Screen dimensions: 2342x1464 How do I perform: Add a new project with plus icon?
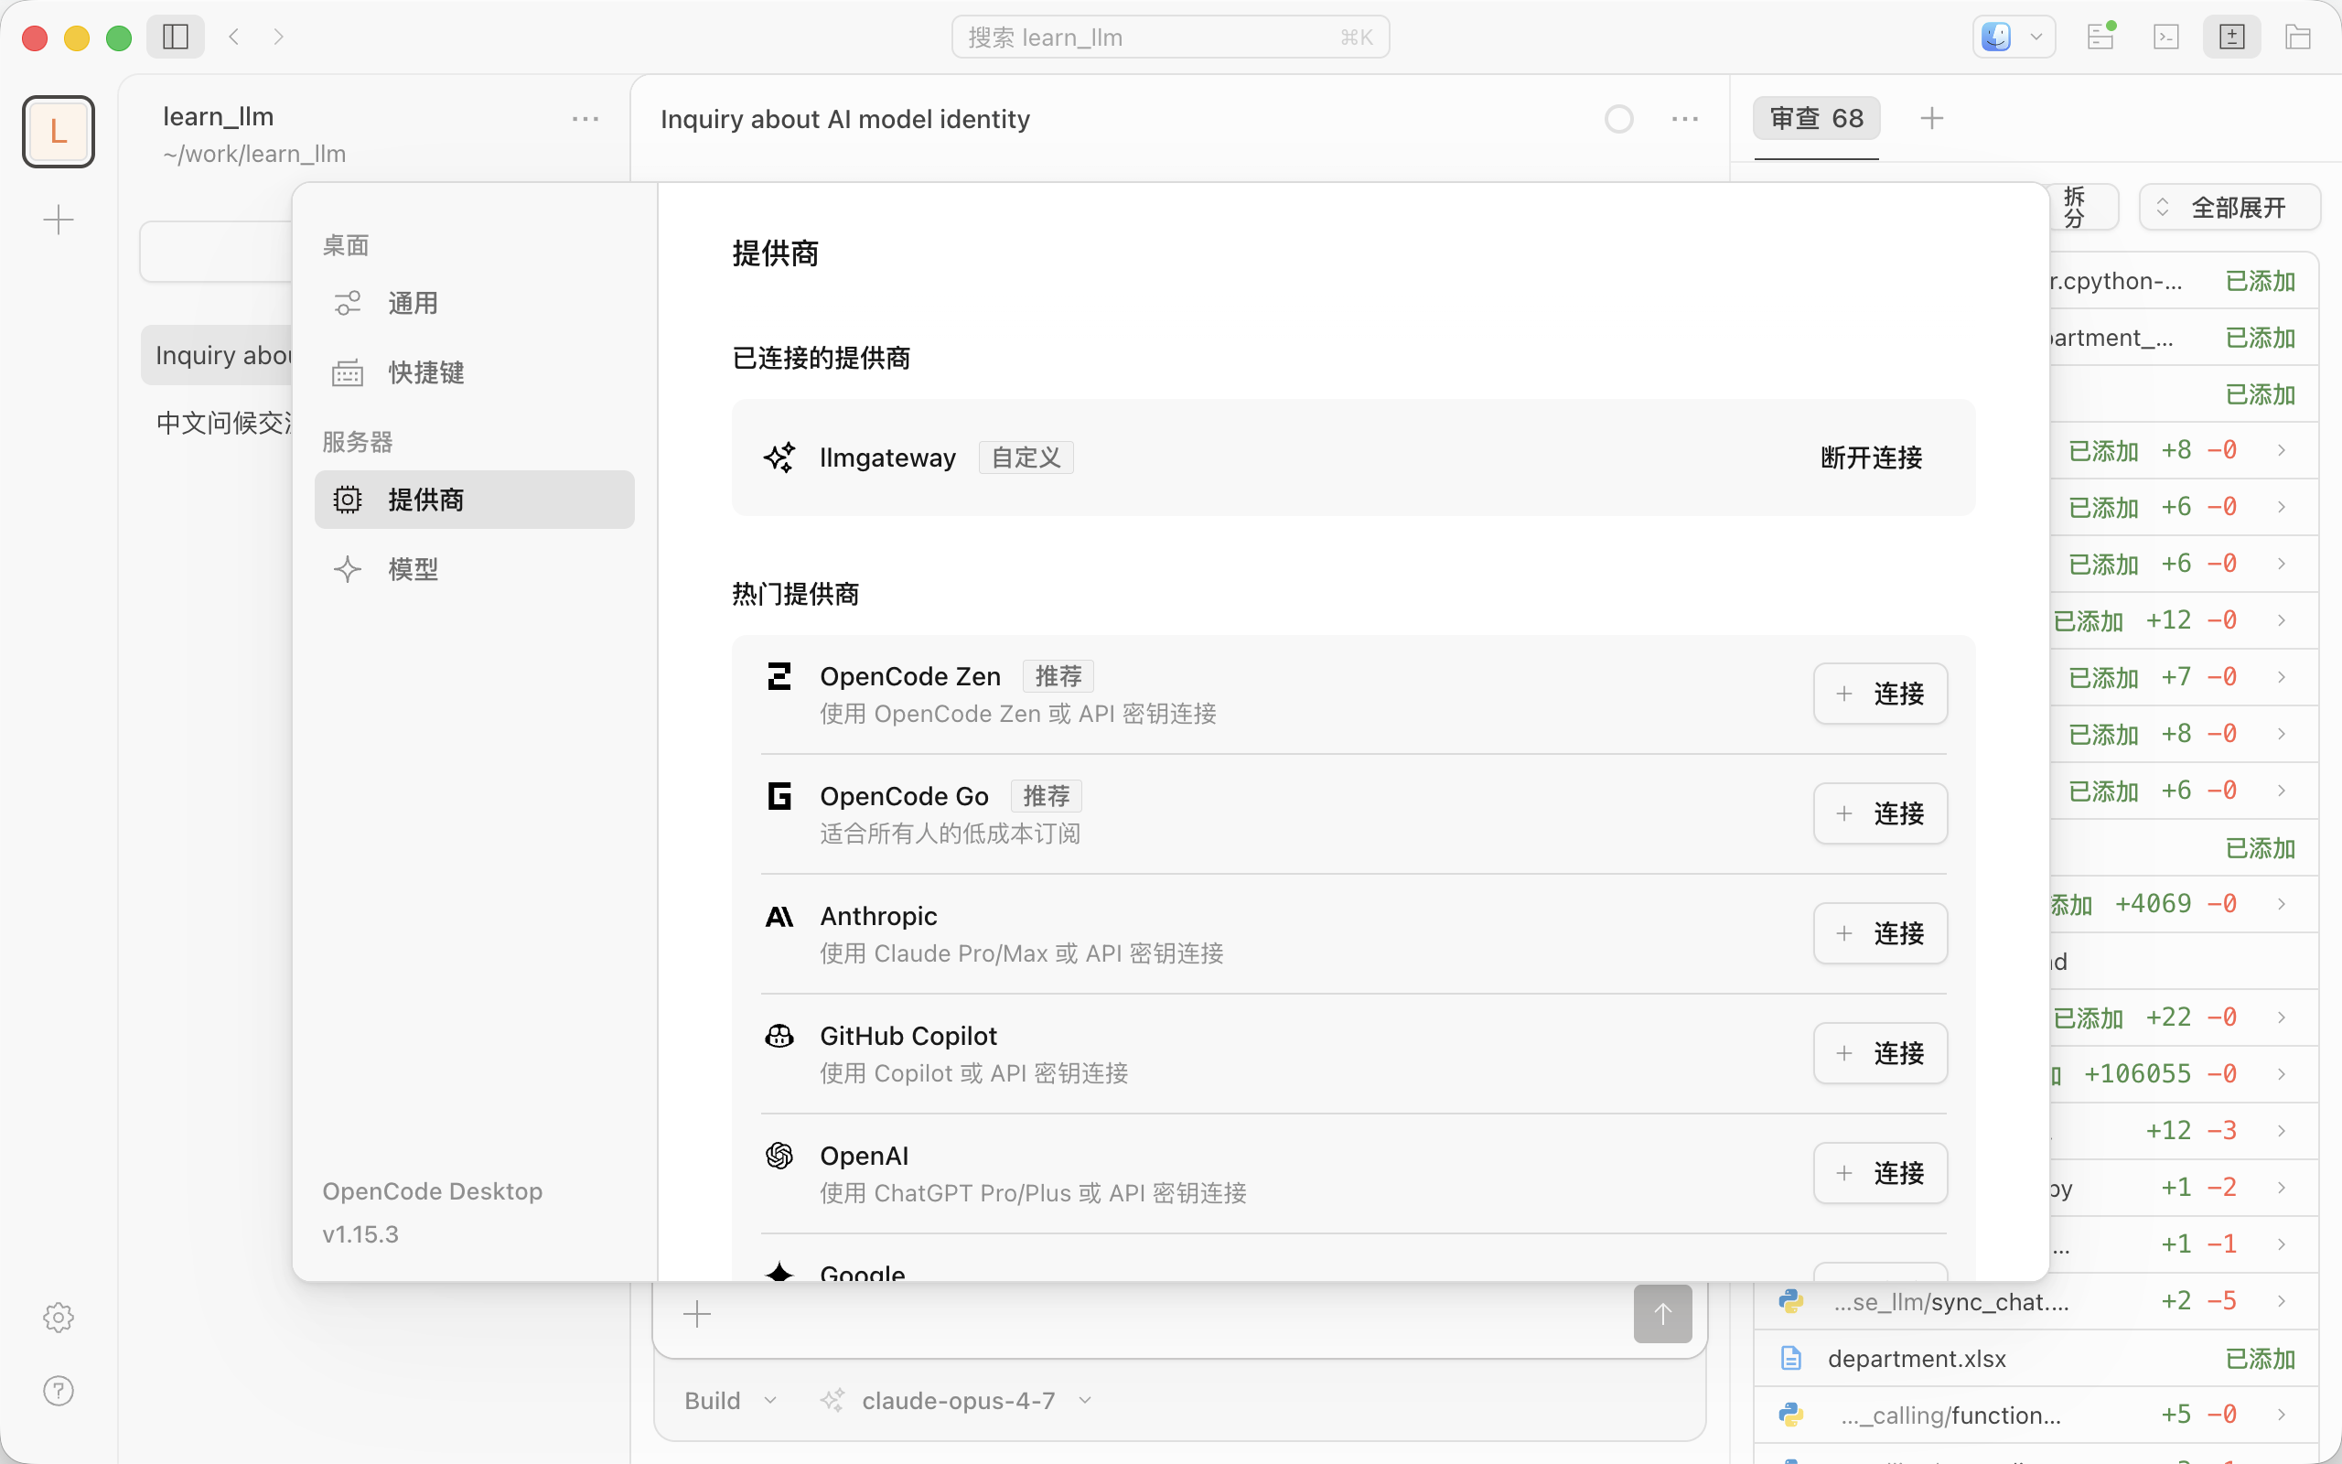coord(58,220)
